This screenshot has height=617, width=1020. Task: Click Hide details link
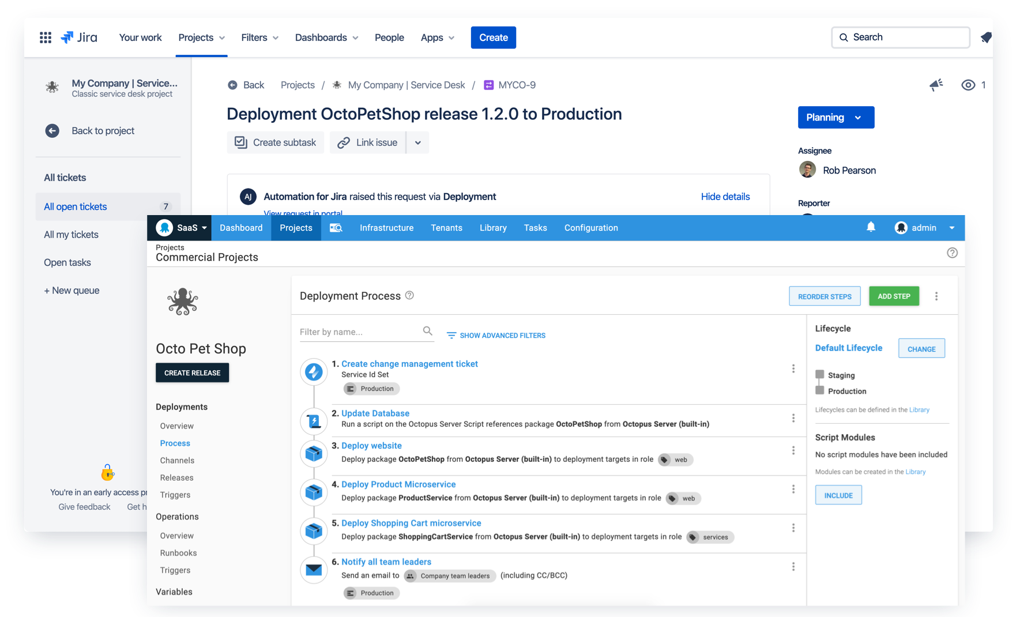[x=725, y=197]
